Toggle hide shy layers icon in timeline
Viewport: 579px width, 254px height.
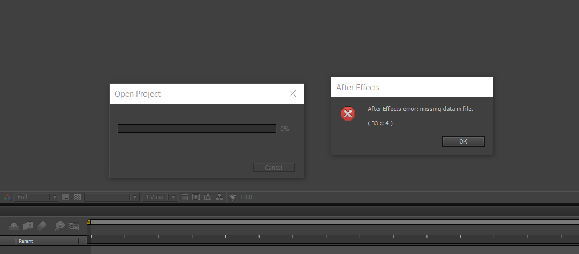click(14, 226)
